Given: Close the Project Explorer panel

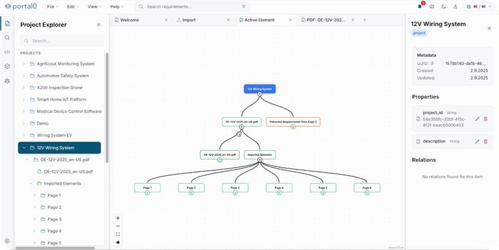Looking at the screenshot, I should coord(99,25).
